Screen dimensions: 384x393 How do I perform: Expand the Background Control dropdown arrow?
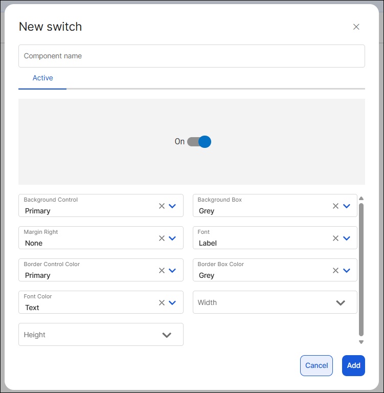click(172, 206)
